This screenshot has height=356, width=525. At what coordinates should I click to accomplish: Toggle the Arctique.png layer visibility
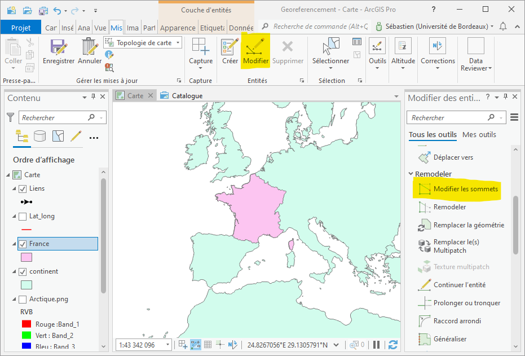click(23, 299)
